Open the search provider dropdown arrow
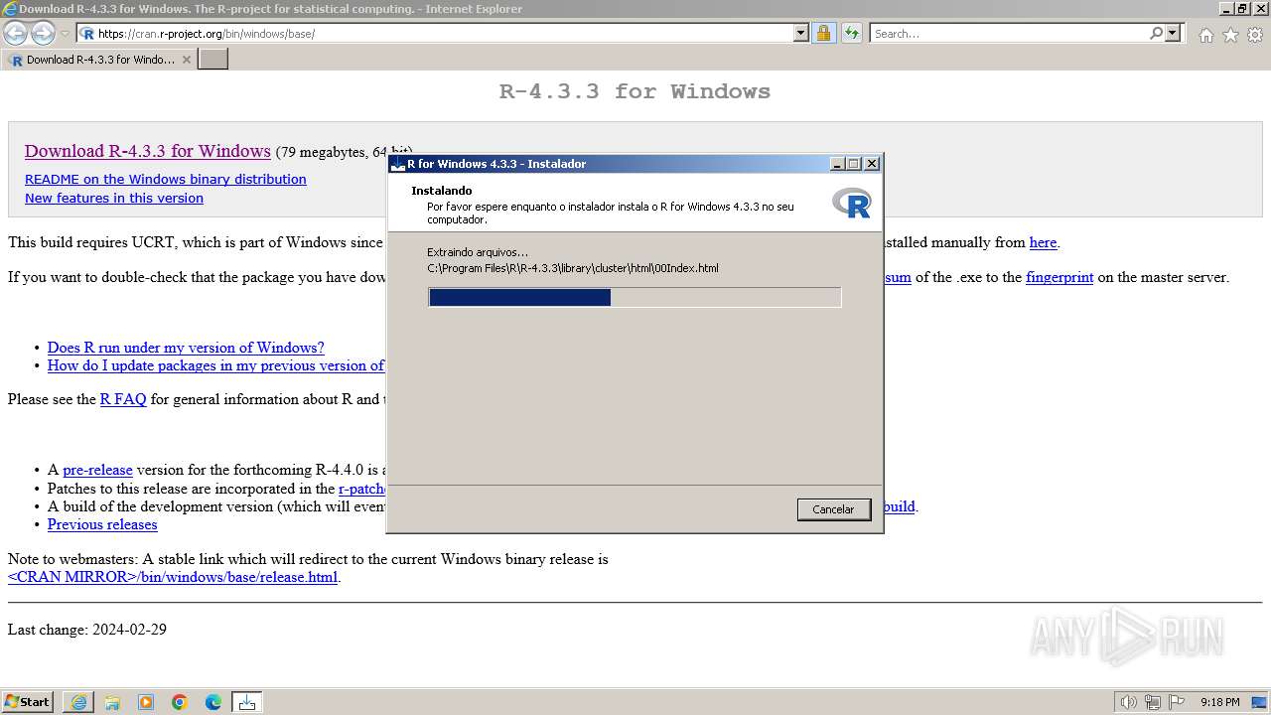The width and height of the screenshot is (1271, 715). [x=1173, y=33]
